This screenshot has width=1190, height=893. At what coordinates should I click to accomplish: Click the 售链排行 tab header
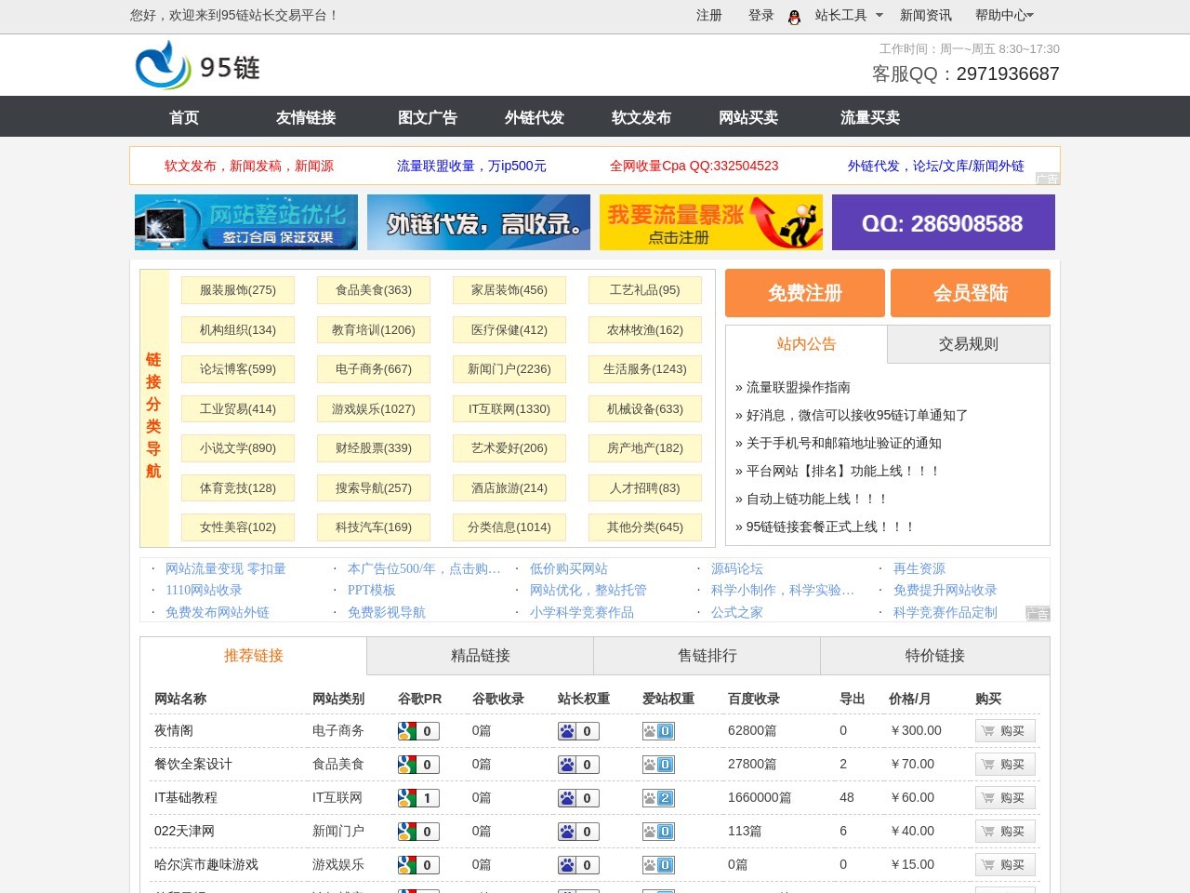[707, 656]
